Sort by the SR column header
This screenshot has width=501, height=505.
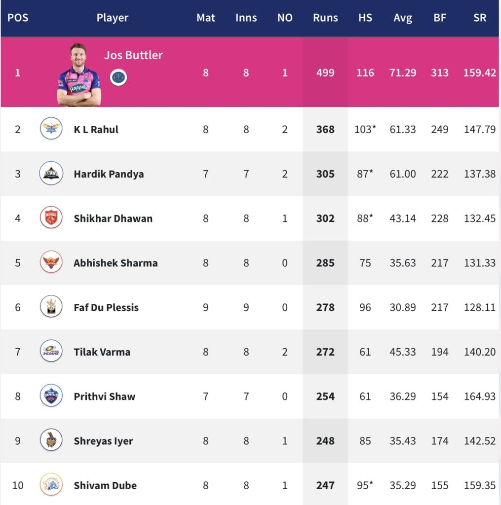coord(480,18)
